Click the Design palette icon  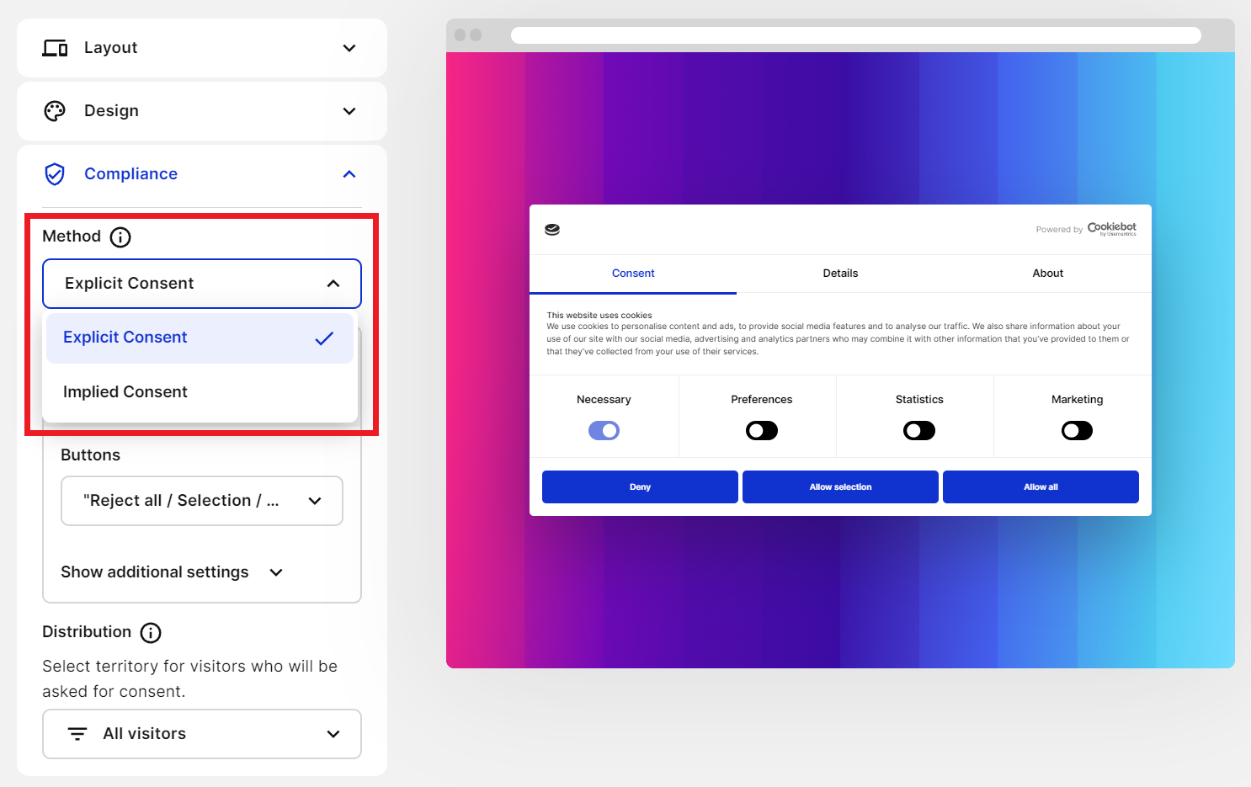click(55, 111)
